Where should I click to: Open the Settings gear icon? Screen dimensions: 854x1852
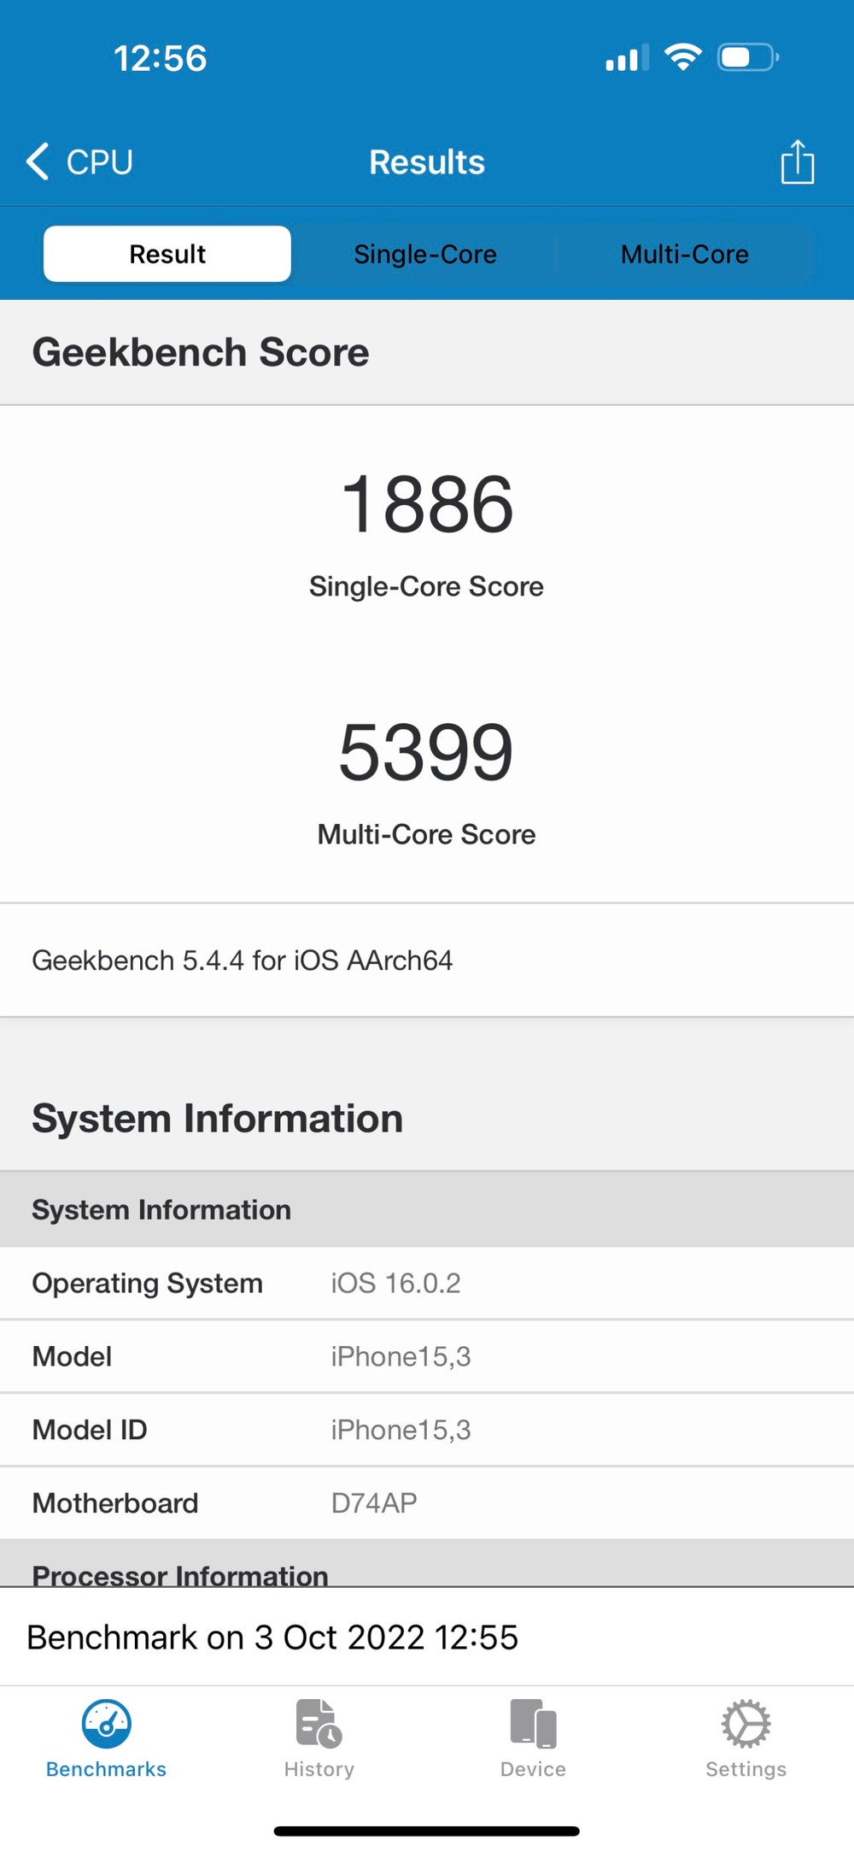746,1724
